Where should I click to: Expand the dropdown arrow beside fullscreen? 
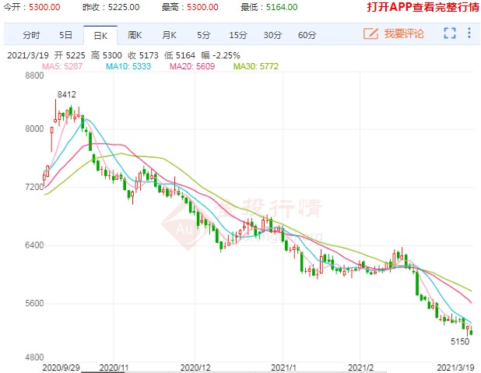click(469, 34)
